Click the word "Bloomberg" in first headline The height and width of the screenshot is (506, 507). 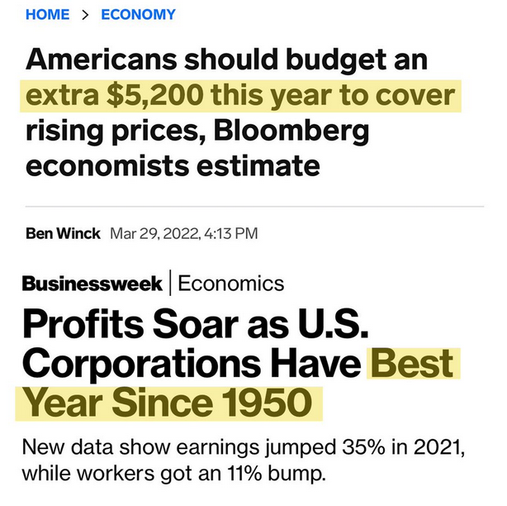(291, 131)
